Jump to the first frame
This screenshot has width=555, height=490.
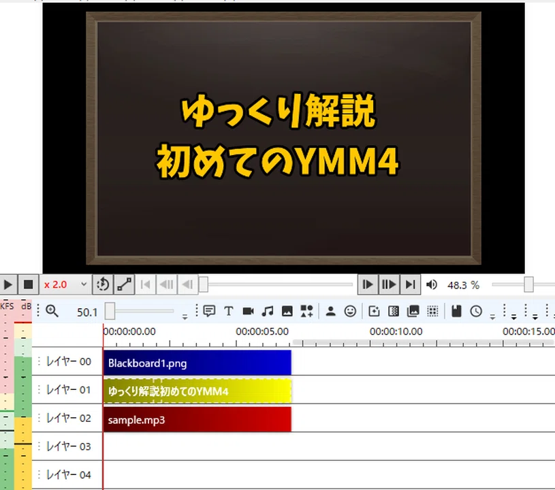pos(145,284)
